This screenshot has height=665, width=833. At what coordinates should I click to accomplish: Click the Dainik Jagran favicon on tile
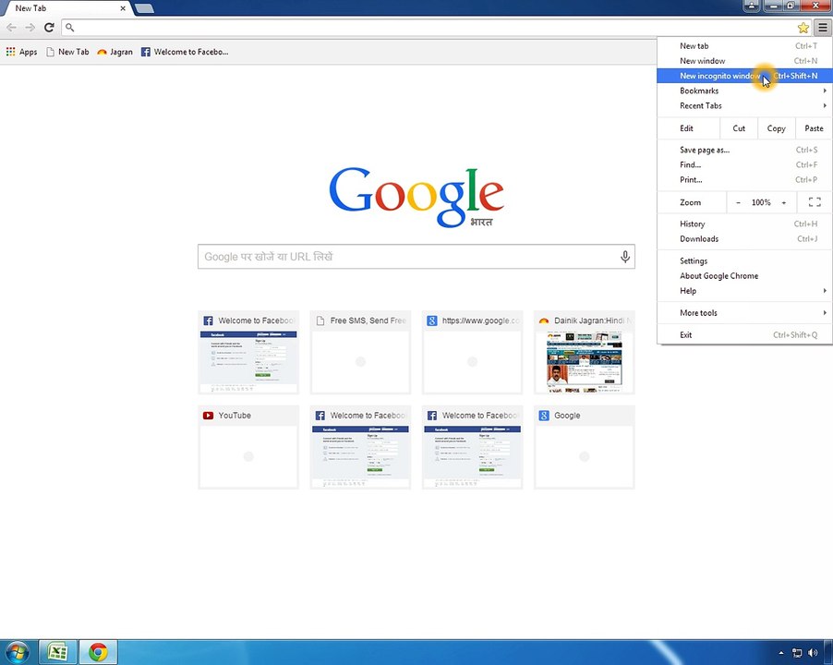pos(543,320)
